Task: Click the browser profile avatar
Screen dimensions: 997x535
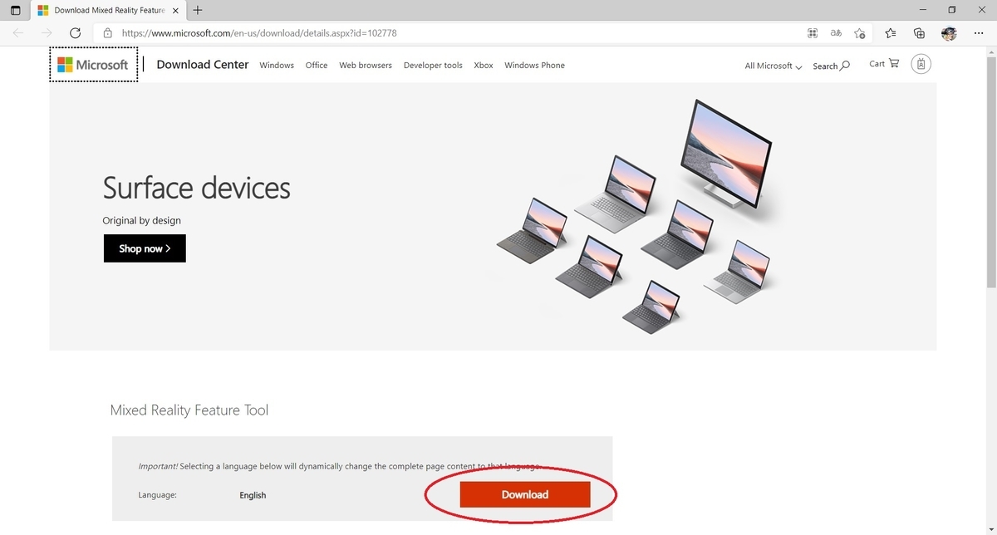Action: [949, 33]
